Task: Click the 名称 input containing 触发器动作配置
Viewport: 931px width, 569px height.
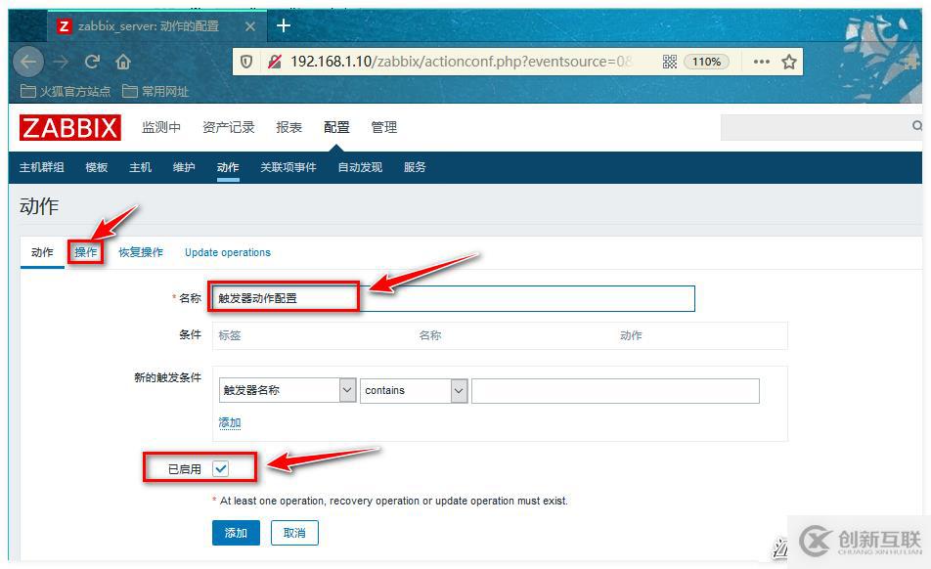Action: [454, 298]
